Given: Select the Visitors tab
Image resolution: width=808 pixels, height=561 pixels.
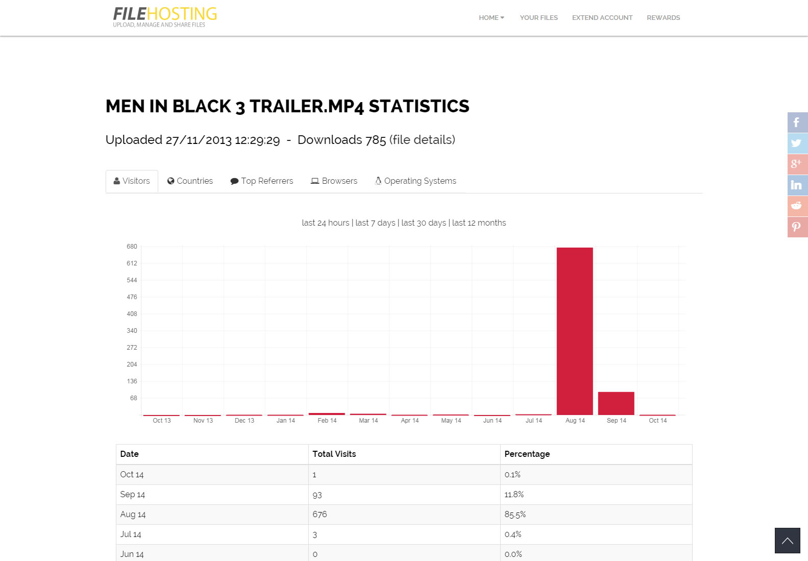Looking at the screenshot, I should tap(132, 181).
